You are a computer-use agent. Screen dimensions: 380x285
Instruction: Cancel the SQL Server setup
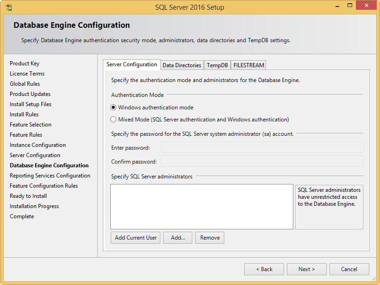(349, 269)
